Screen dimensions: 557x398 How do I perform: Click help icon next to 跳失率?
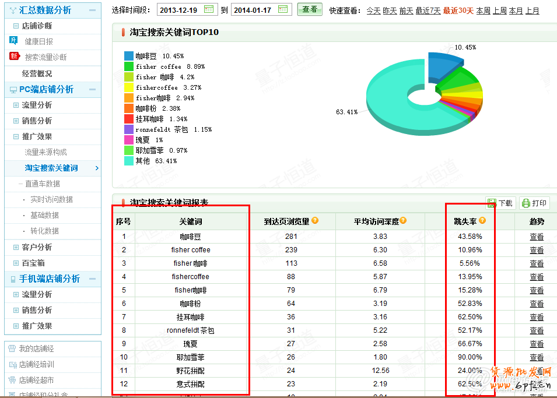pos(482,221)
